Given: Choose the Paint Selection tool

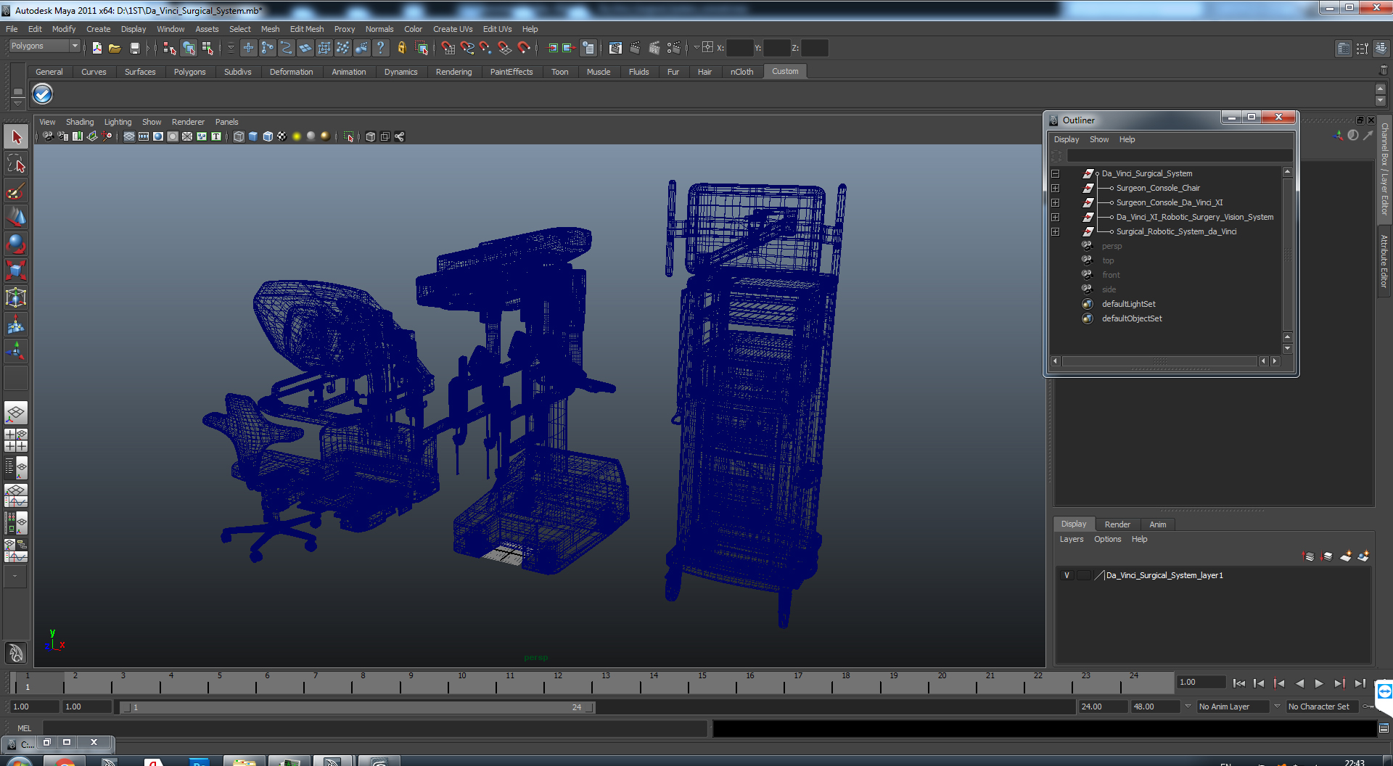Looking at the screenshot, I should (x=16, y=191).
